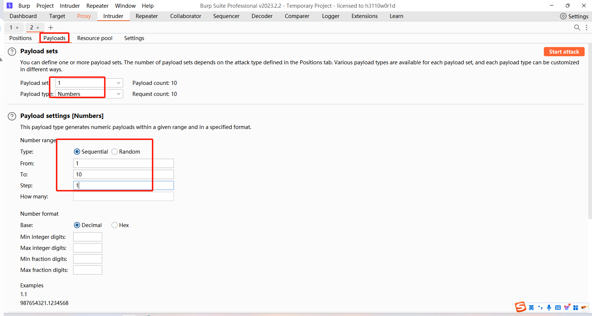Add a new Intruder tab with plus
This screenshot has height=316, width=592.
[51, 28]
